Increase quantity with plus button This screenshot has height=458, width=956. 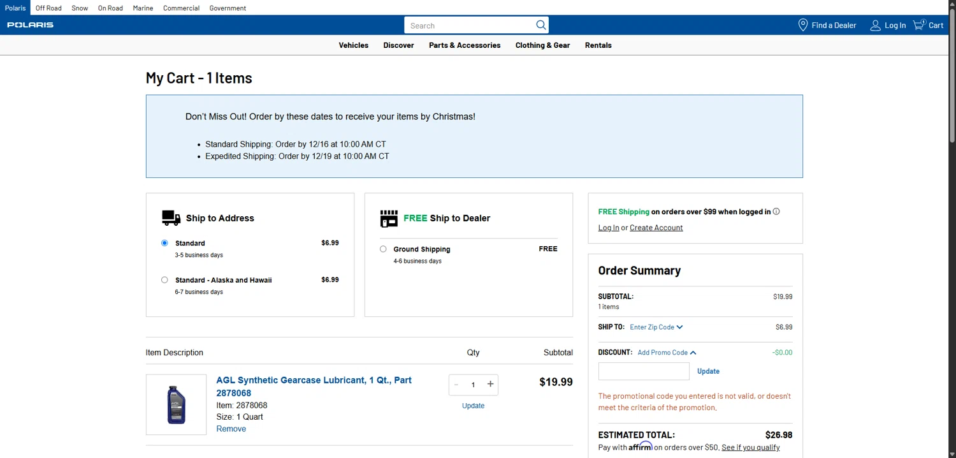point(490,384)
